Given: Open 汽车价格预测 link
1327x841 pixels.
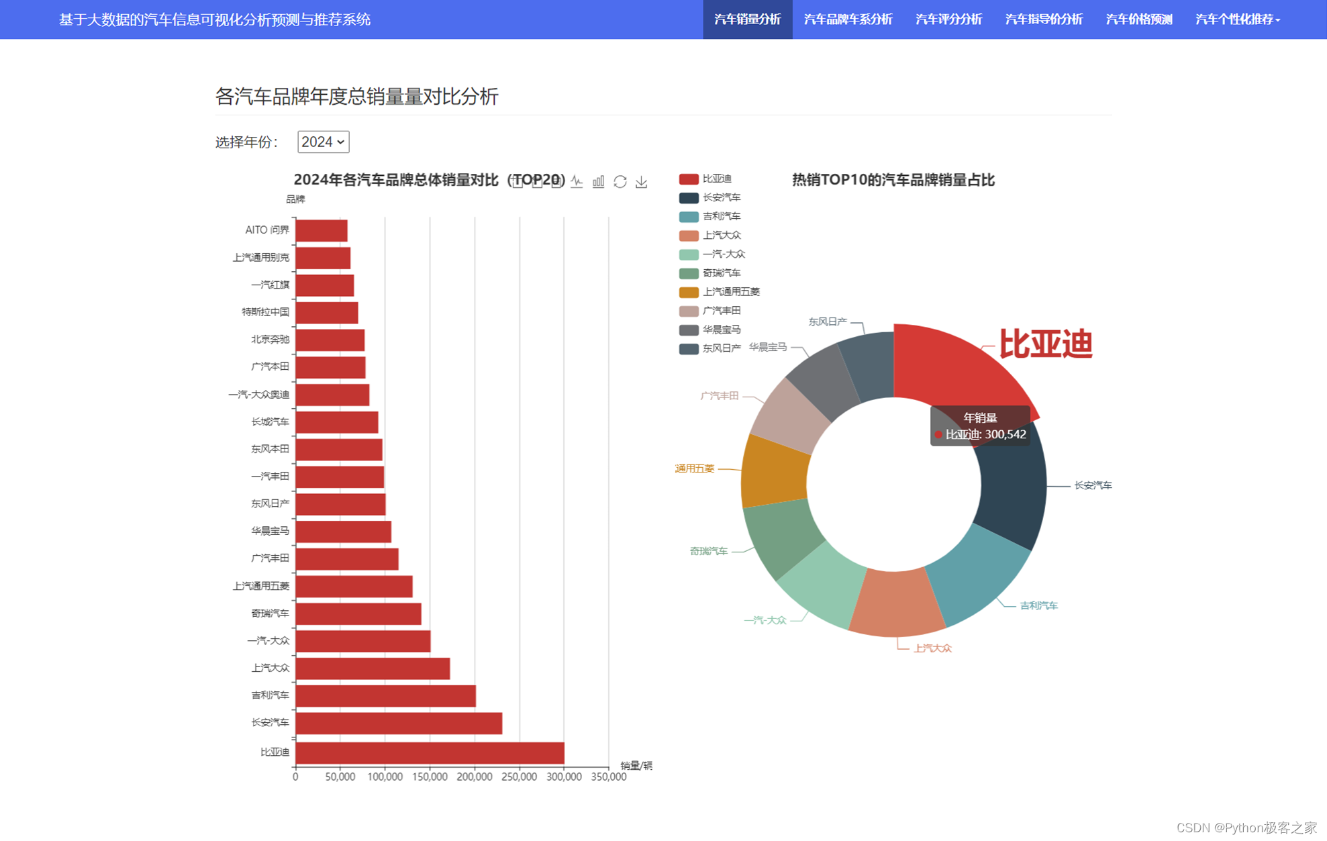Looking at the screenshot, I should [1138, 19].
